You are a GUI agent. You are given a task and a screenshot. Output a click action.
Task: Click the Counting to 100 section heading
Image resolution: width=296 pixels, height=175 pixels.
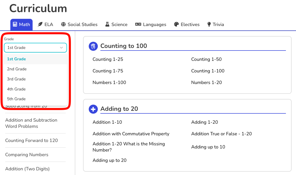click(124, 46)
